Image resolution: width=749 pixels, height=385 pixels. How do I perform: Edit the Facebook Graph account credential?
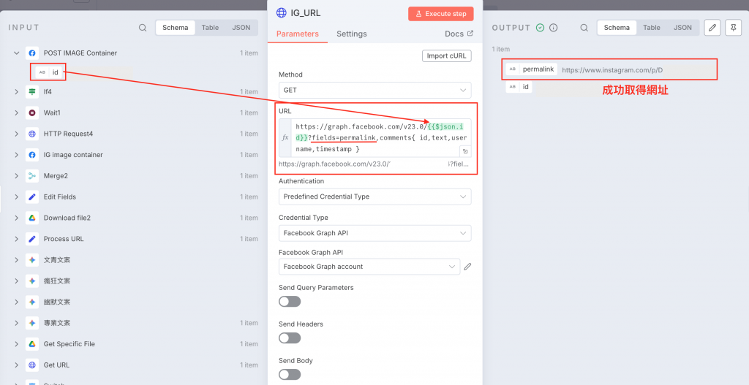point(467,267)
